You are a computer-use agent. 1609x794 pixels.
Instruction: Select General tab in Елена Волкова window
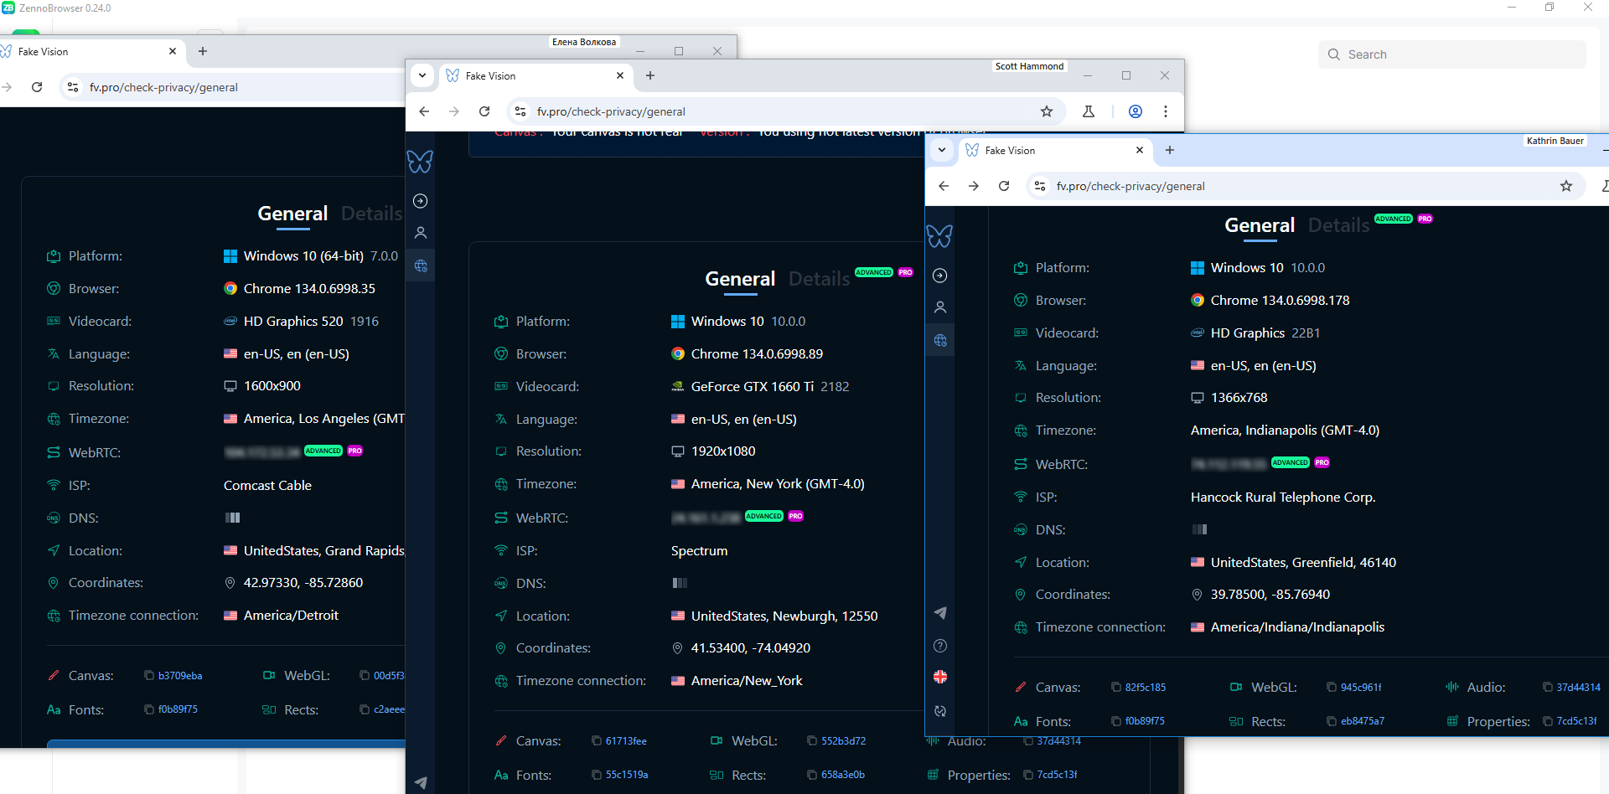coord(292,214)
